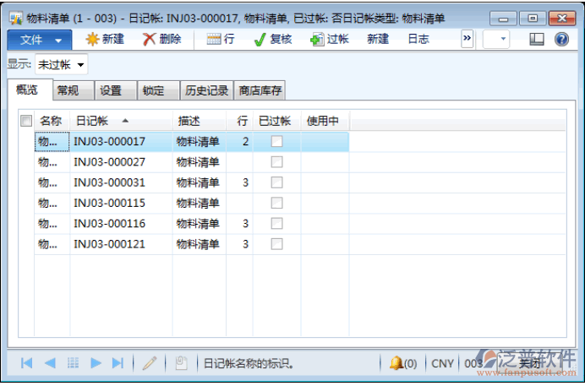The image size is (585, 386).
Task: Open the layout view icon in toolbar
Action: click(537, 39)
